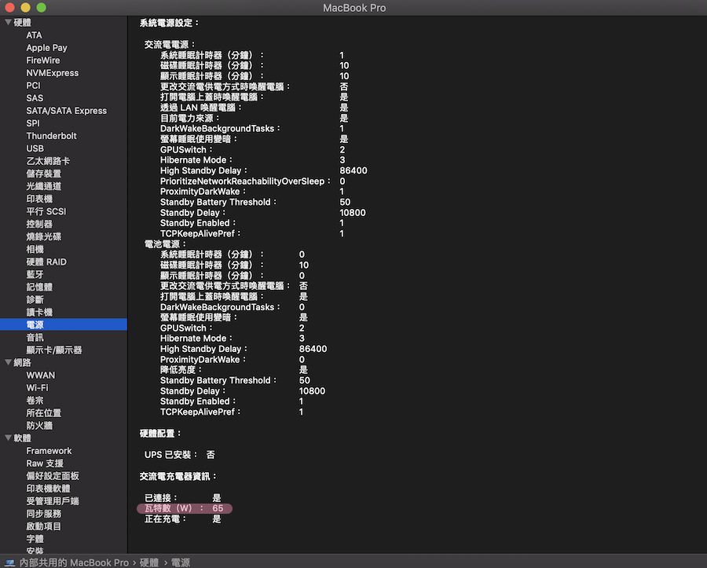Click the highlighted 瓦特數 (W) row
Image resolution: width=707 pixels, height=568 pixels.
185,508
